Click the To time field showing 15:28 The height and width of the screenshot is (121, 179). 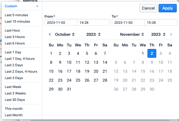pyautogui.click(x=161, y=22)
